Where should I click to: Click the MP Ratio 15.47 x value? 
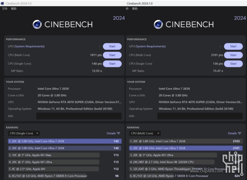click(218, 71)
